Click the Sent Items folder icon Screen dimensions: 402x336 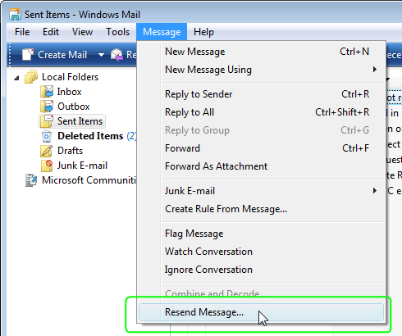47,121
